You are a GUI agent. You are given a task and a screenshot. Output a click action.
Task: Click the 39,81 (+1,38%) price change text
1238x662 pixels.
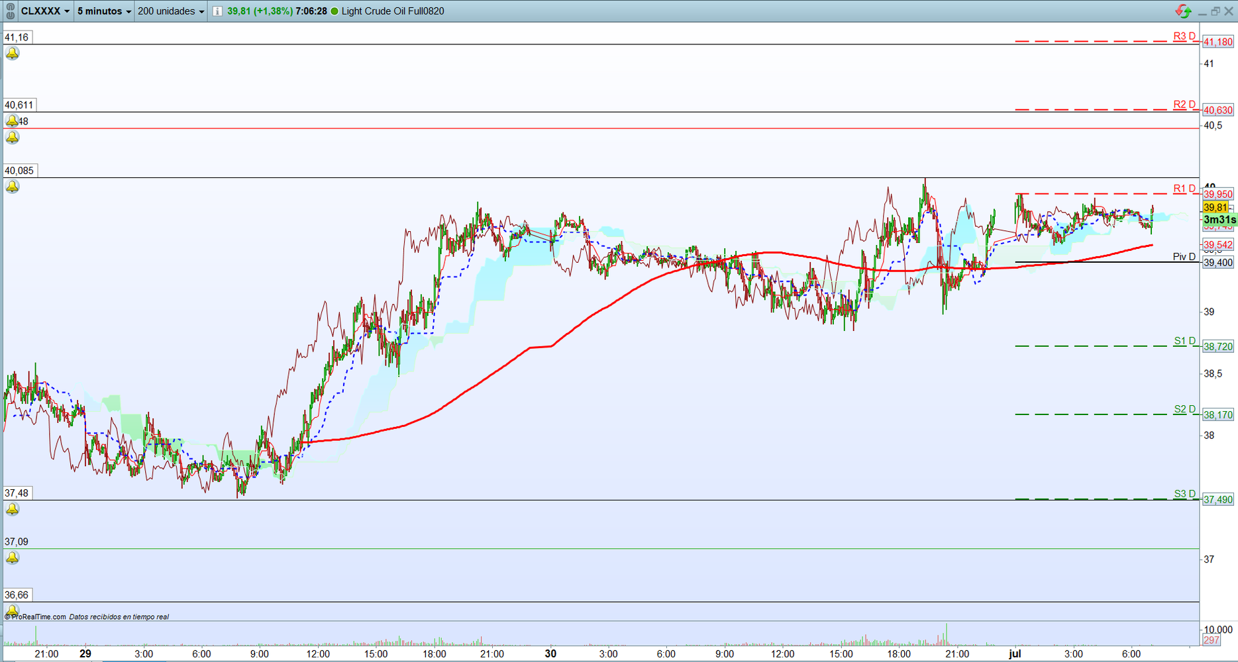[x=260, y=11]
